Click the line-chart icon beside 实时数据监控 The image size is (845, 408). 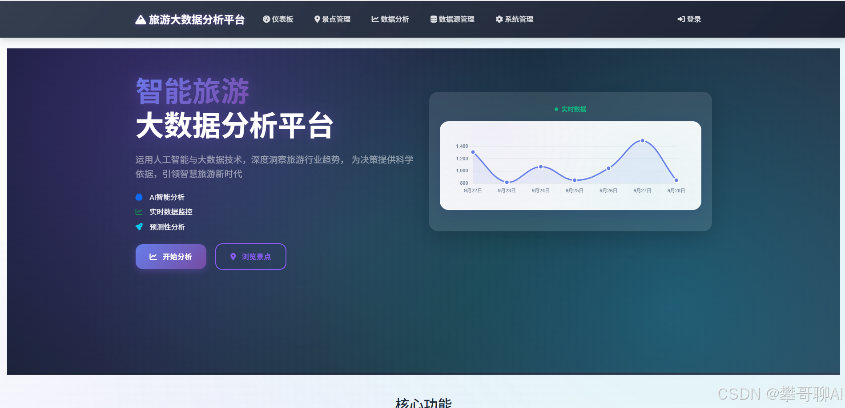(x=139, y=212)
